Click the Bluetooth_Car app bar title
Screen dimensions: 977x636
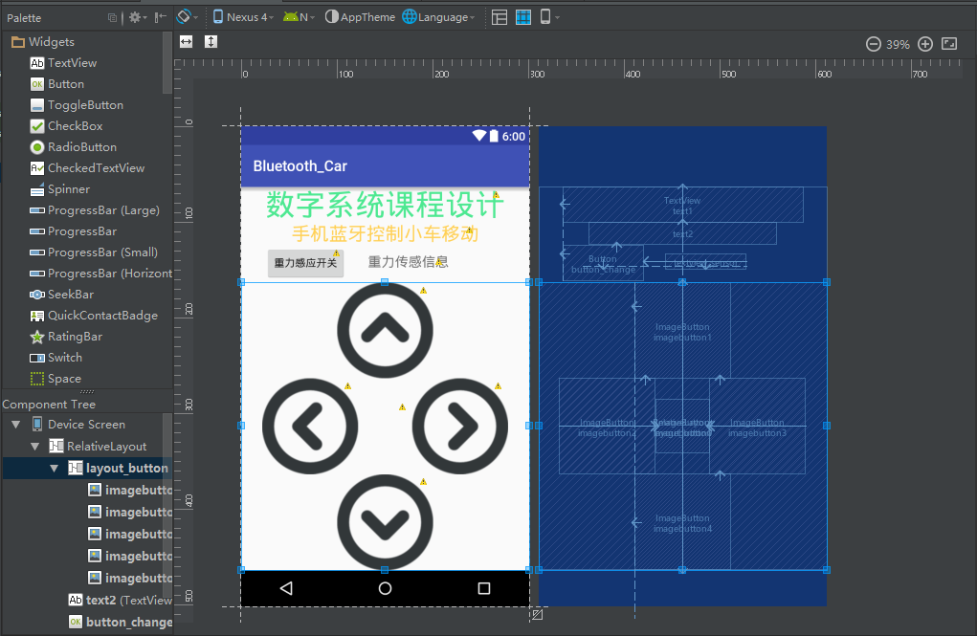click(x=300, y=166)
